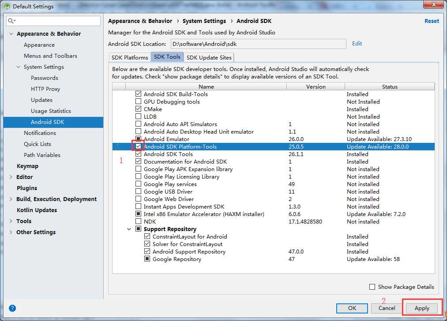Click the Android SDK Location field

[258, 44]
